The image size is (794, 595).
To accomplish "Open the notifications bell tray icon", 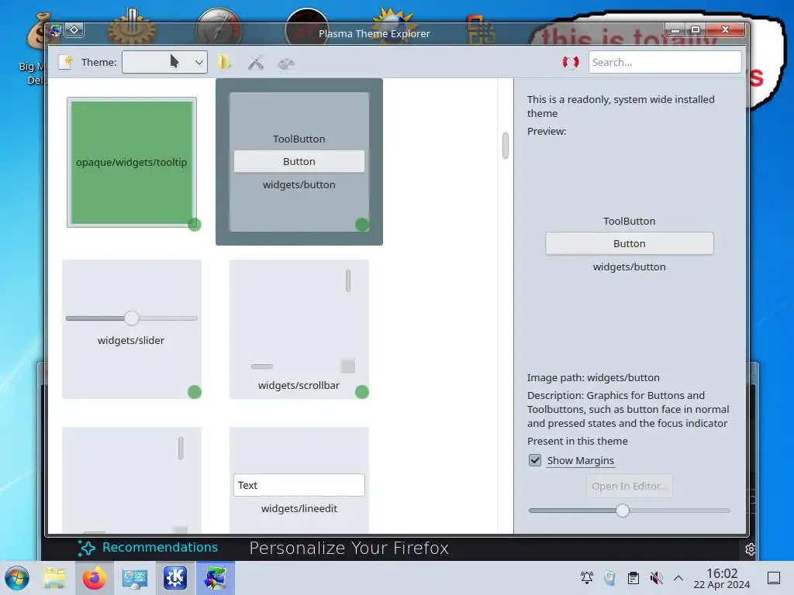I will coord(586,577).
